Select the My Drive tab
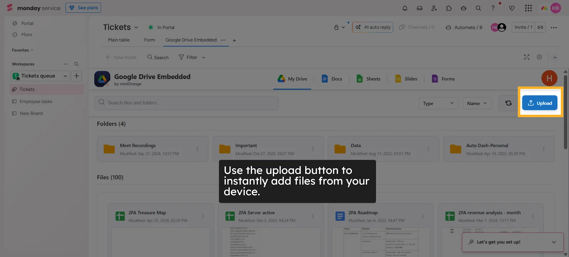Screen dimensions: 569x257 (292, 79)
